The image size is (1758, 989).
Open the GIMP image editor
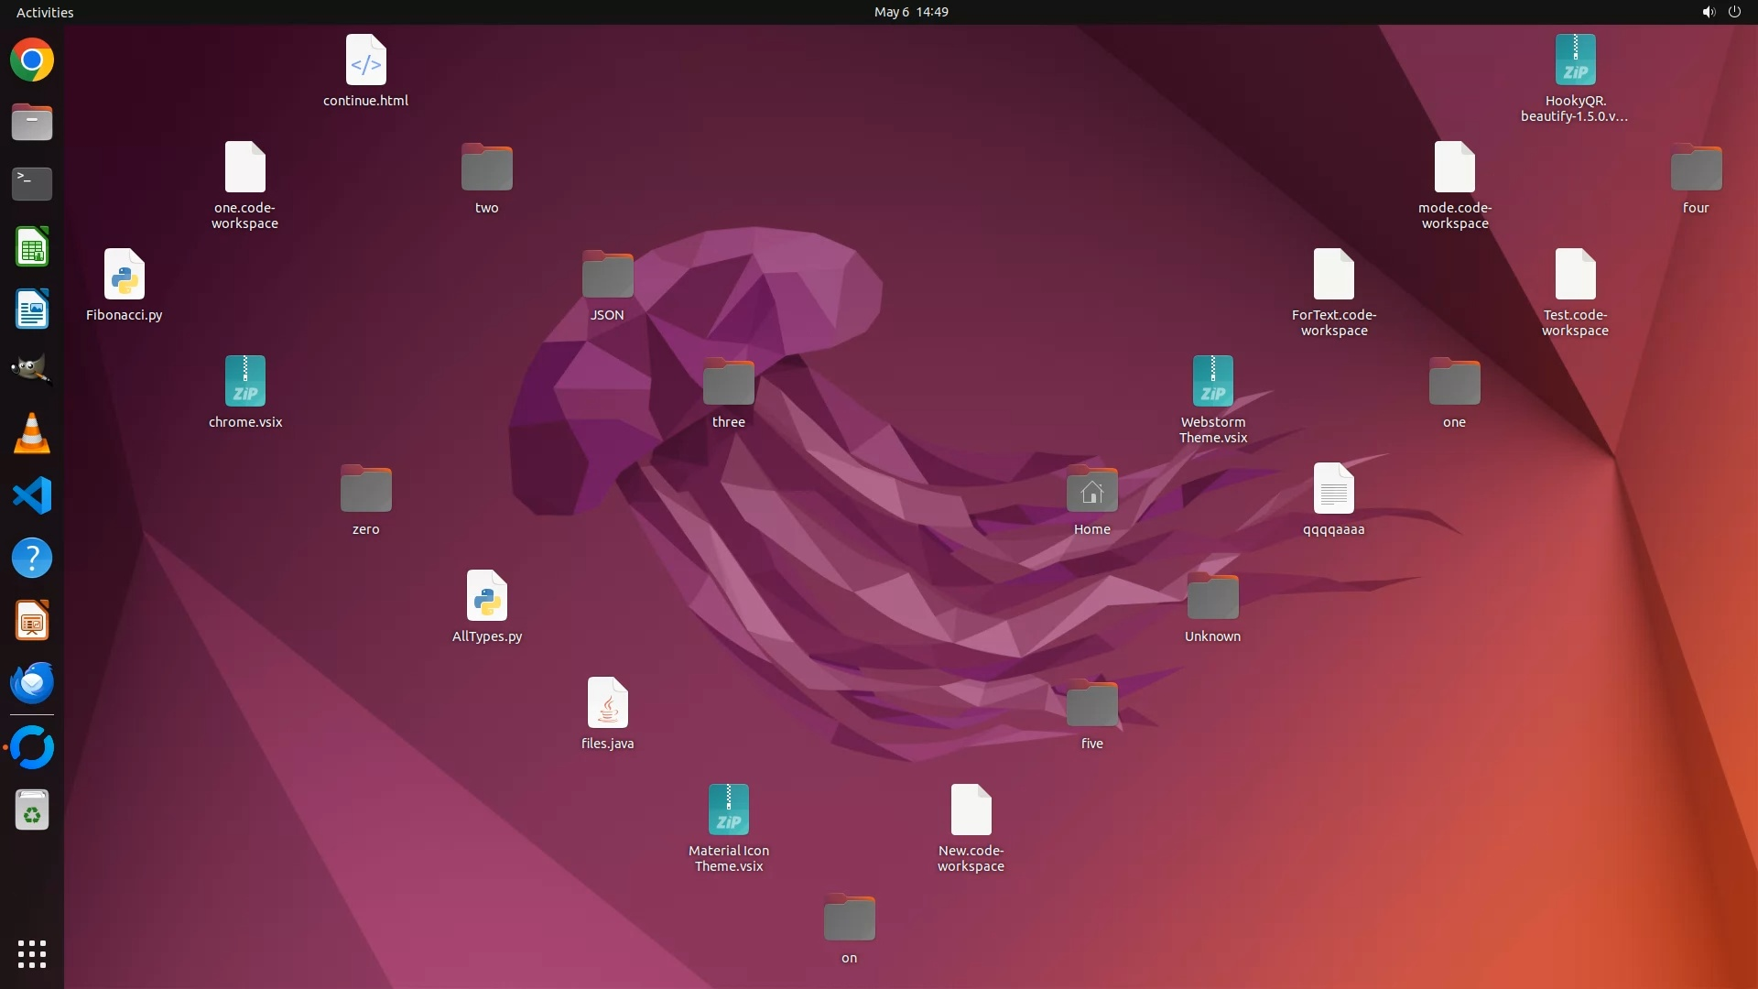(32, 371)
